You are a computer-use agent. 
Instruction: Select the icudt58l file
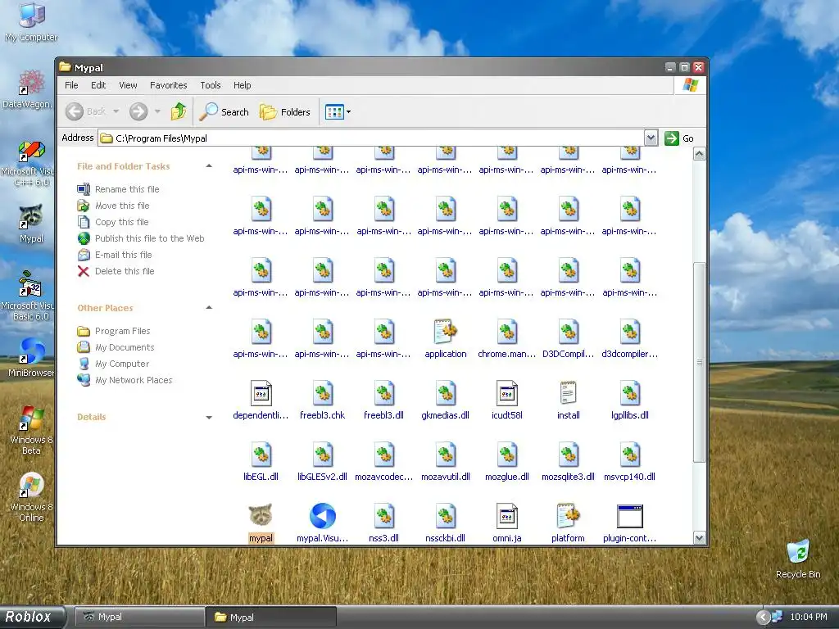[506, 400]
